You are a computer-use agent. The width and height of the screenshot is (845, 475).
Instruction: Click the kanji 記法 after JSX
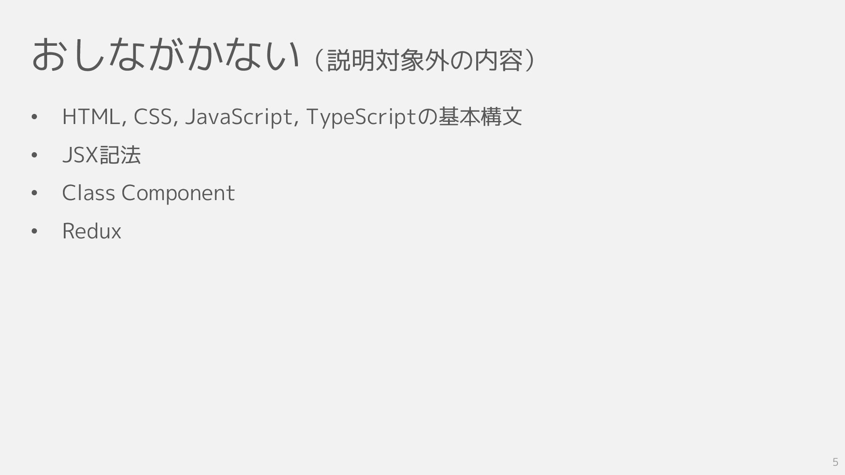(x=120, y=155)
